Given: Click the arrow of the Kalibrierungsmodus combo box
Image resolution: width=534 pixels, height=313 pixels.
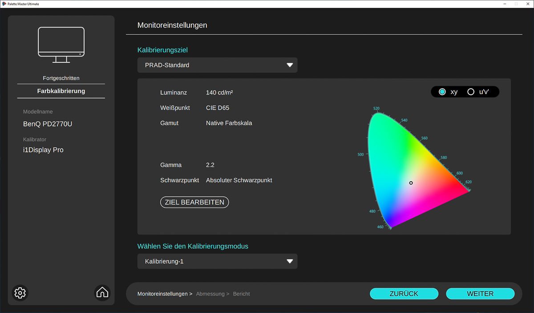Looking at the screenshot, I should [290, 261].
